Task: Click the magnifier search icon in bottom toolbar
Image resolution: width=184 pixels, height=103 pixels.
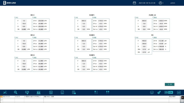Action: (16, 92)
